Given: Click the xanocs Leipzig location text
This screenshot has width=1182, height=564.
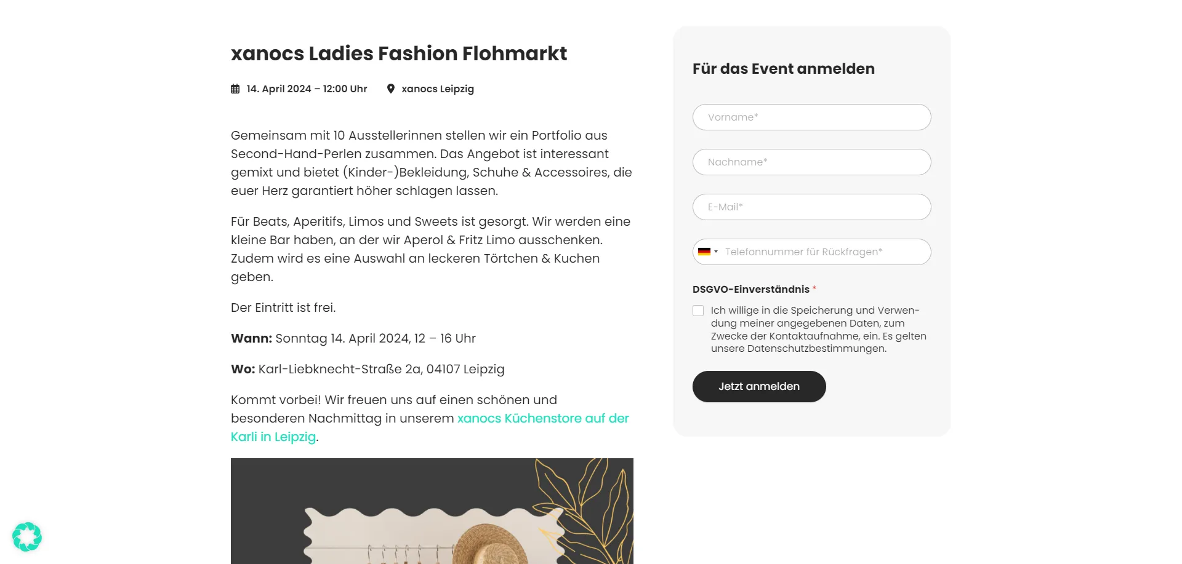Looking at the screenshot, I should coord(438,89).
